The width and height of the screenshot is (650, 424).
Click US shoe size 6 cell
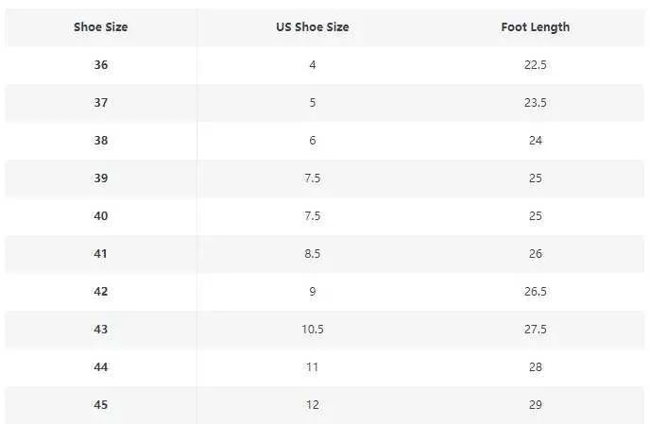point(313,141)
